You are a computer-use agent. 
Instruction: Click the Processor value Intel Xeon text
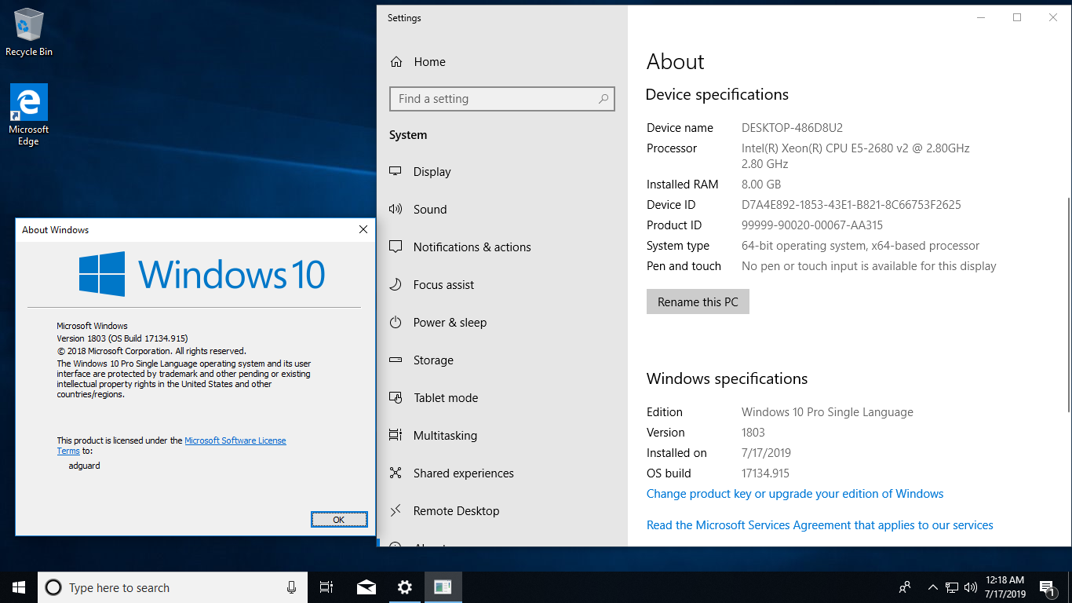(855, 156)
